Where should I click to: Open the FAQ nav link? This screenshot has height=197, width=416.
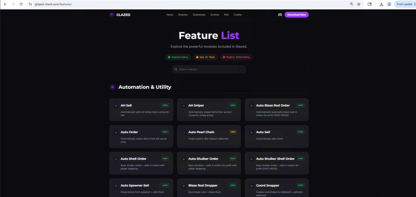tap(226, 15)
